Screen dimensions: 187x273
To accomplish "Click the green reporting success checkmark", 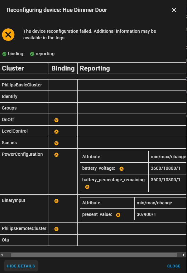I will point(32,54).
